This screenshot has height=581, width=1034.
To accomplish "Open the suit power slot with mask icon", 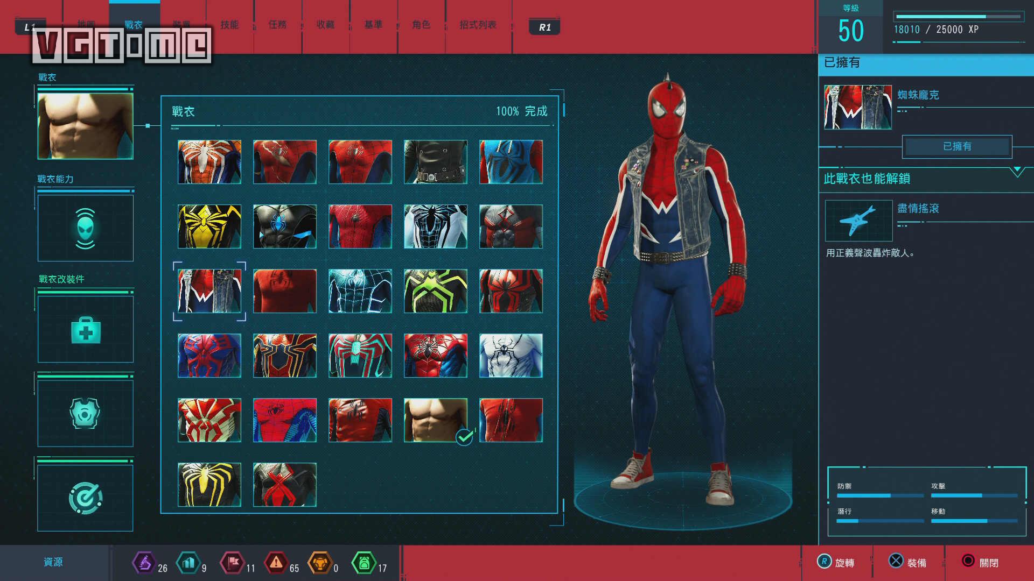I will tap(86, 228).
